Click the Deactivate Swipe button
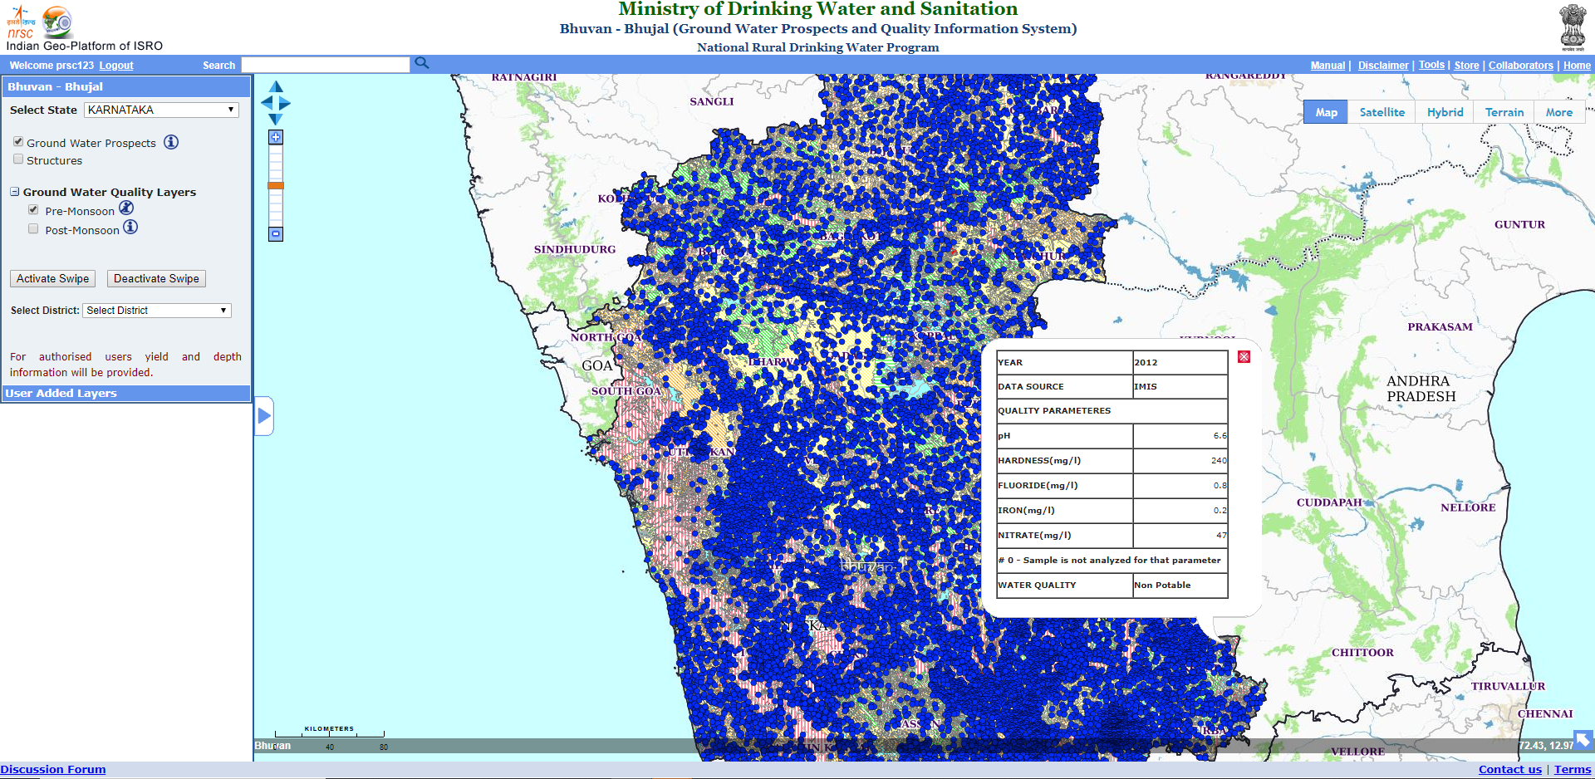Image resolution: width=1595 pixels, height=779 pixels. click(156, 279)
